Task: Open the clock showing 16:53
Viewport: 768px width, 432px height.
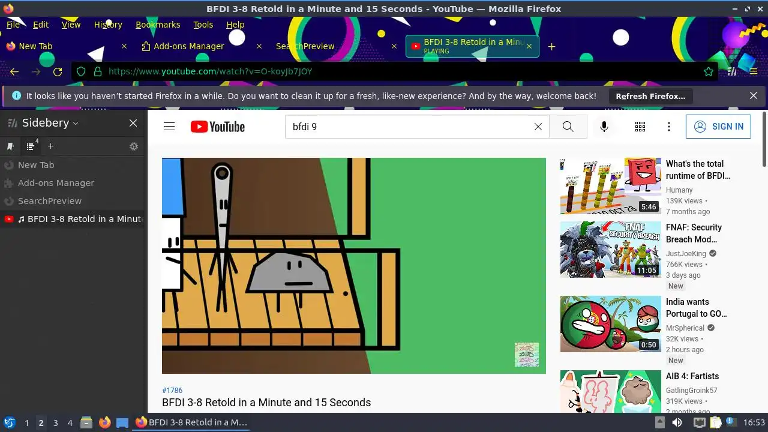Action: pos(754,422)
